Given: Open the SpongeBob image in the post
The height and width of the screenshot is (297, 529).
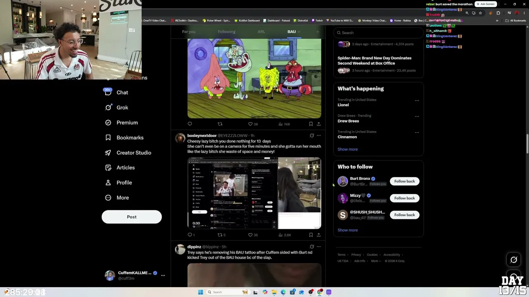Looking at the screenshot, I should coord(254,78).
